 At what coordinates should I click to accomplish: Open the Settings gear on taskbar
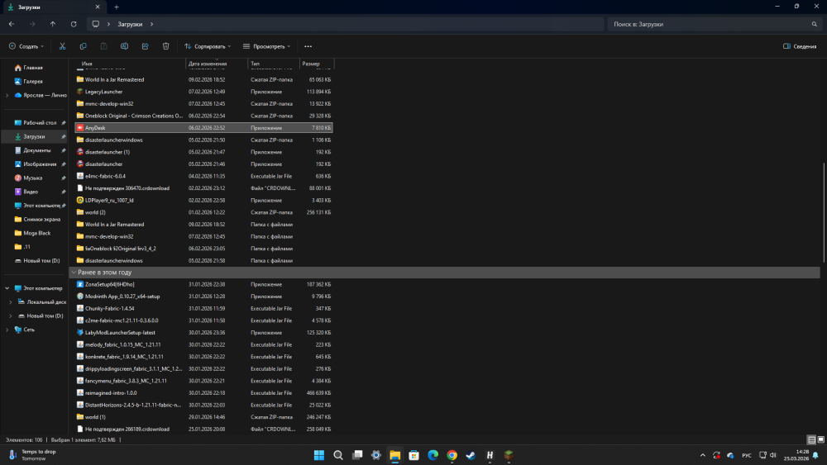tap(376, 455)
